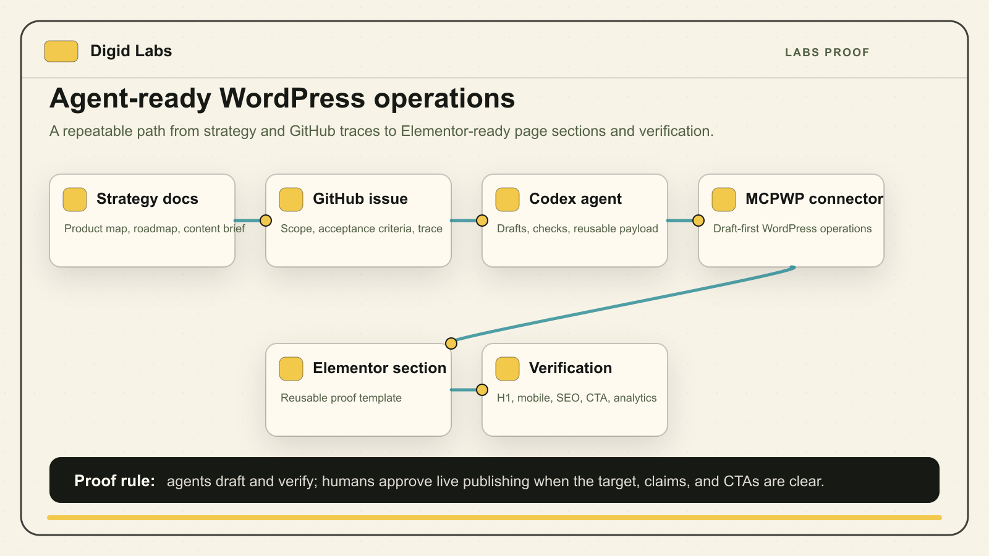This screenshot has height=556, width=989.
Task: Click the yellow icon in Strategy docs card
Action: coord(75,200)
